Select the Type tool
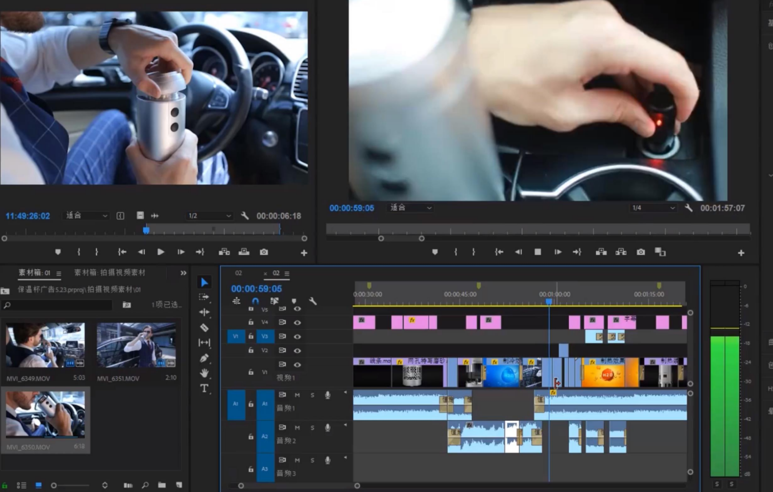Viewport: 773px width, 492px height. 204,388
